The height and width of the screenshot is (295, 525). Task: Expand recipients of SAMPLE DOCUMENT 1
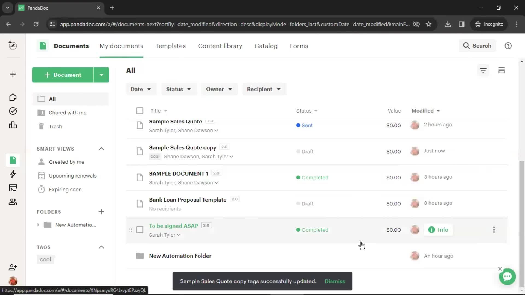[216, 183]
